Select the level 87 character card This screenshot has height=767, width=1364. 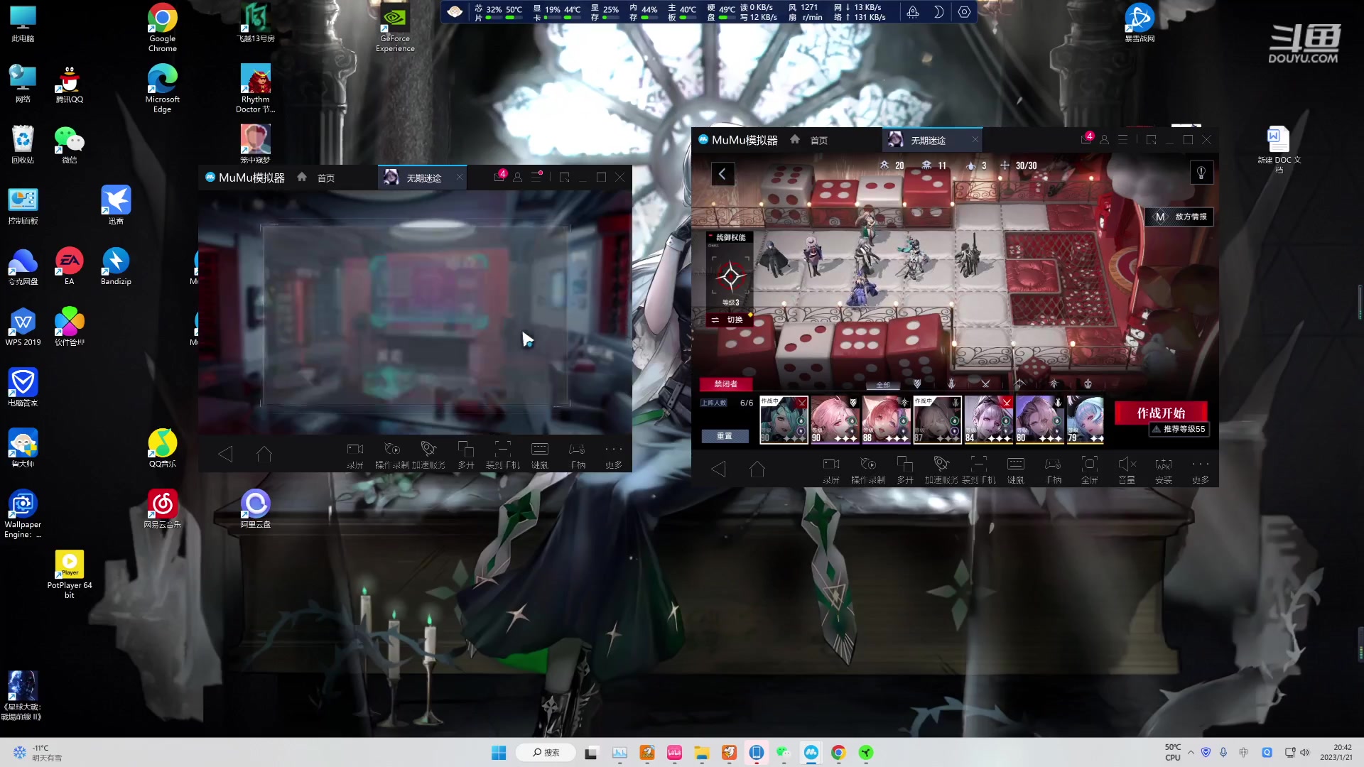pos(937,420)
